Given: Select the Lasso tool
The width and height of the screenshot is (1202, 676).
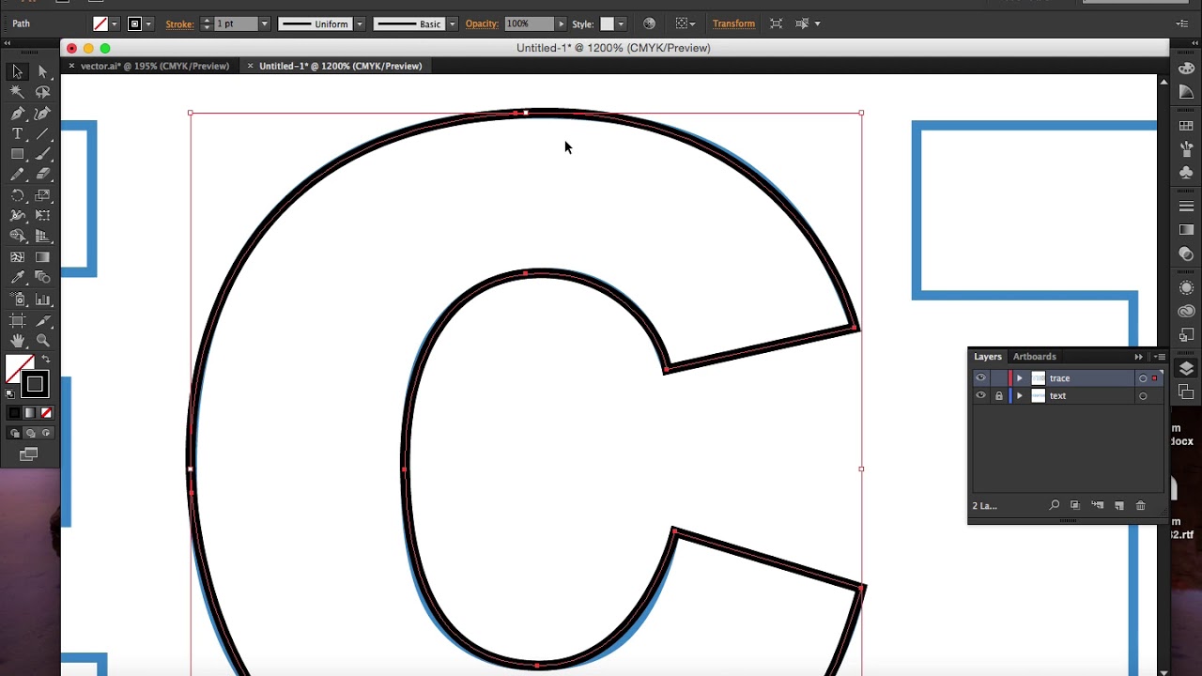Looking at the screenshot, I should (42, 92).
